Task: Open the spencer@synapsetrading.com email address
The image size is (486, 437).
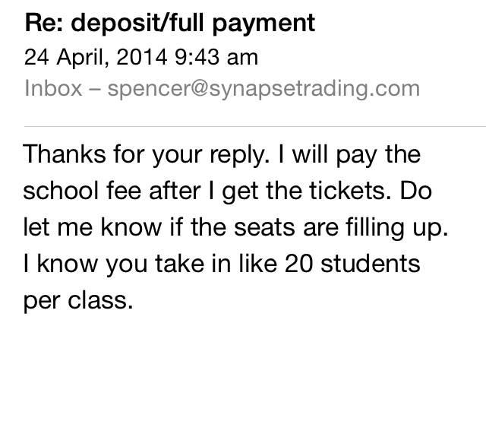Action: [x=264, y=87]
